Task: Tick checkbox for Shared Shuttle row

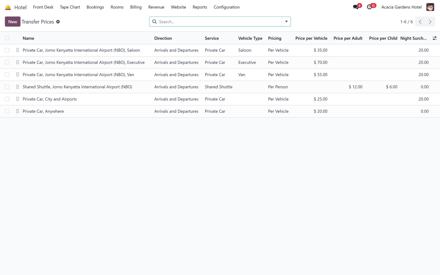Action: tap(7, 87)
